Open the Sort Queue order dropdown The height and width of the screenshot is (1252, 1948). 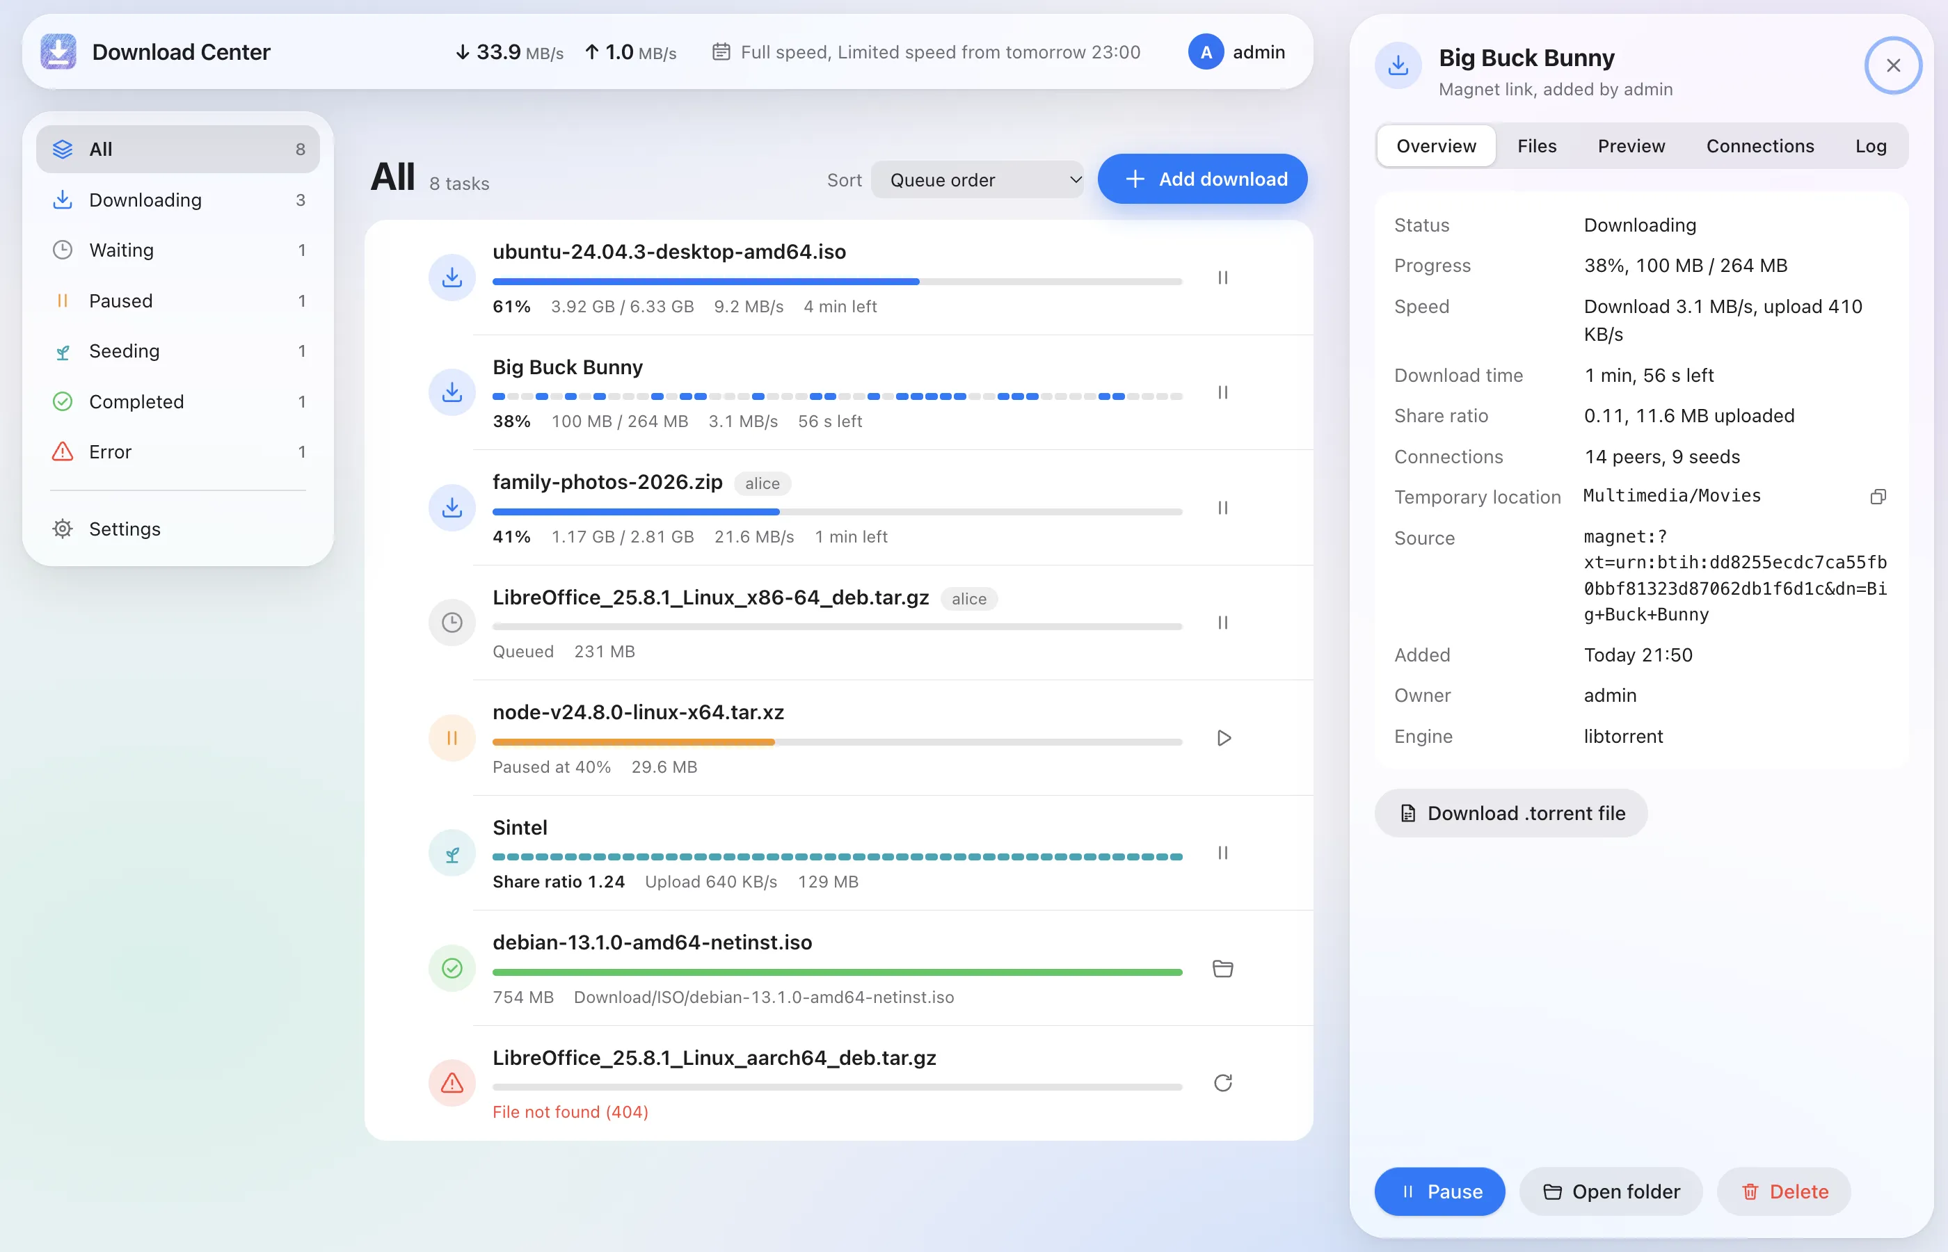click(977, 179)
